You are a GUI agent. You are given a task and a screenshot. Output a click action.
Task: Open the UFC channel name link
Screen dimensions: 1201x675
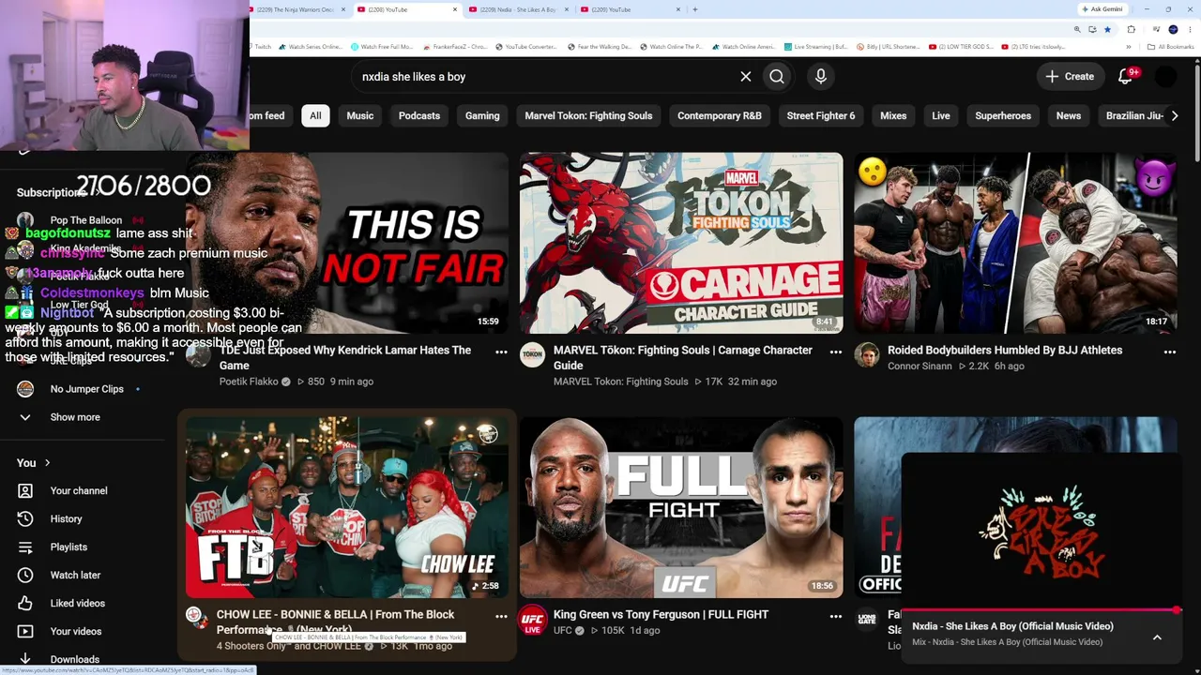562,630
